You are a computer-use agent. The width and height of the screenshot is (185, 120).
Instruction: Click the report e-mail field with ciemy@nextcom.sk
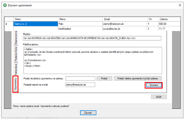tap(80, 85)
